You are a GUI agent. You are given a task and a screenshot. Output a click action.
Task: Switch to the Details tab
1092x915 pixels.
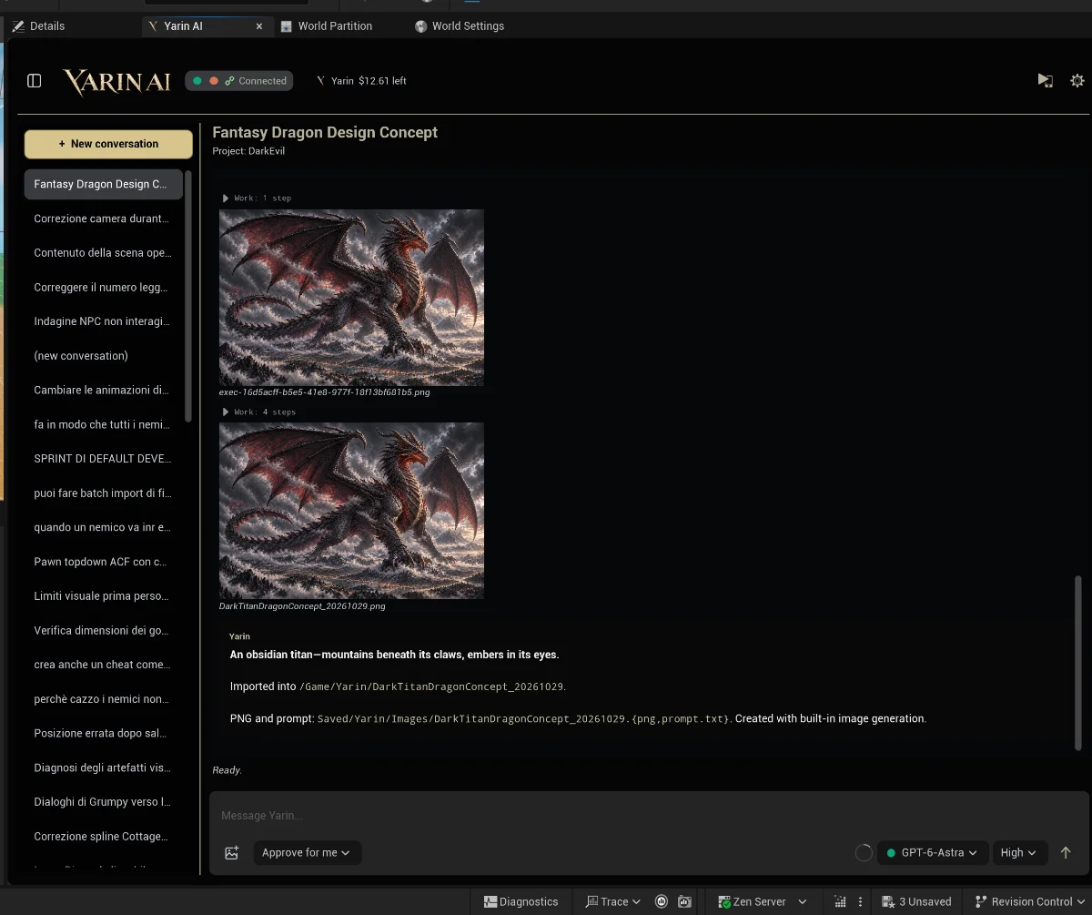(x=38, y=26)
